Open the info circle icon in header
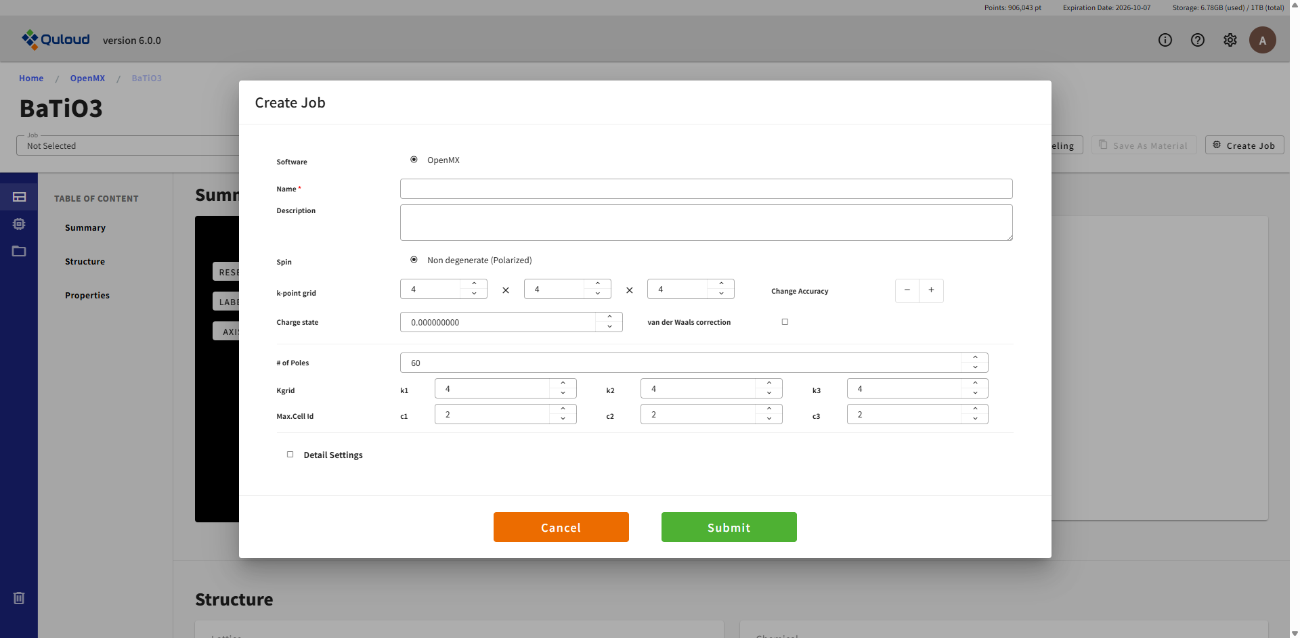The height and width of the screenshot is (638, 1300). pyautogui.click(x=1165, y=40)
